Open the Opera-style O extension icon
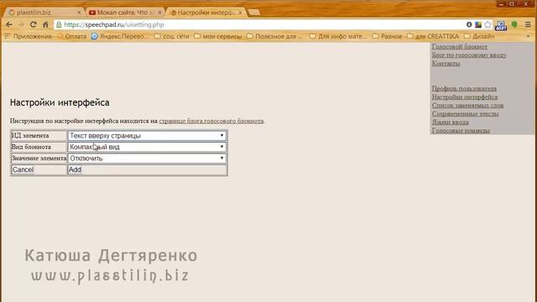537x302 pixels. coord(469,24)
